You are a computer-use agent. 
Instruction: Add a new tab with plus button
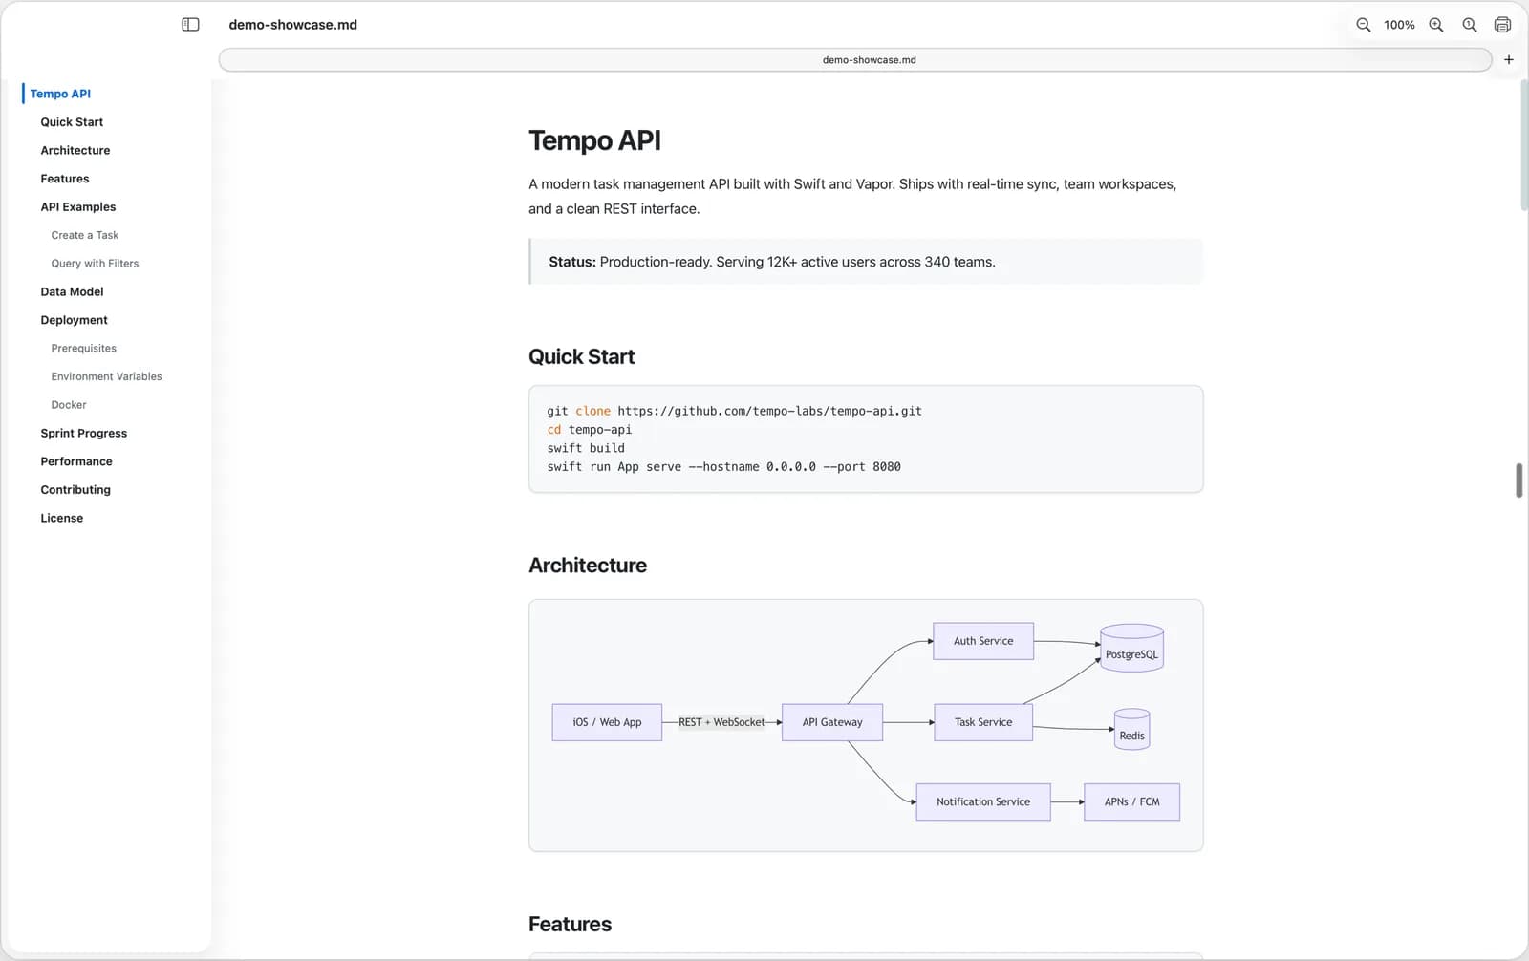[x=1509, y=59]
